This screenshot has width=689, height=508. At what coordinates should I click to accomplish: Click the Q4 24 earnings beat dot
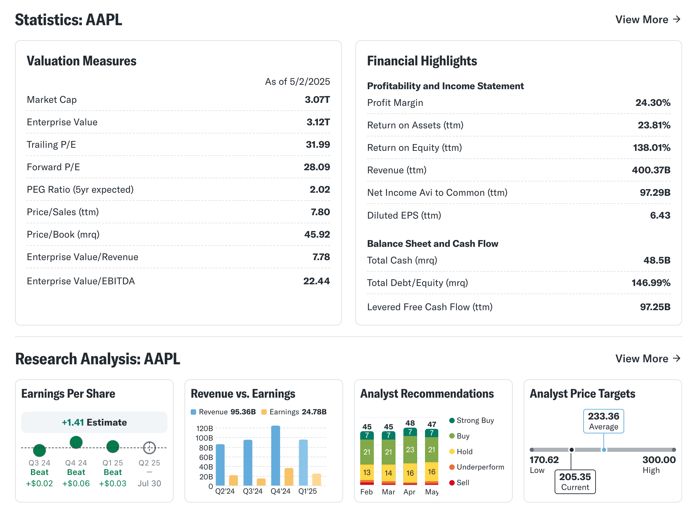point(76,442)
